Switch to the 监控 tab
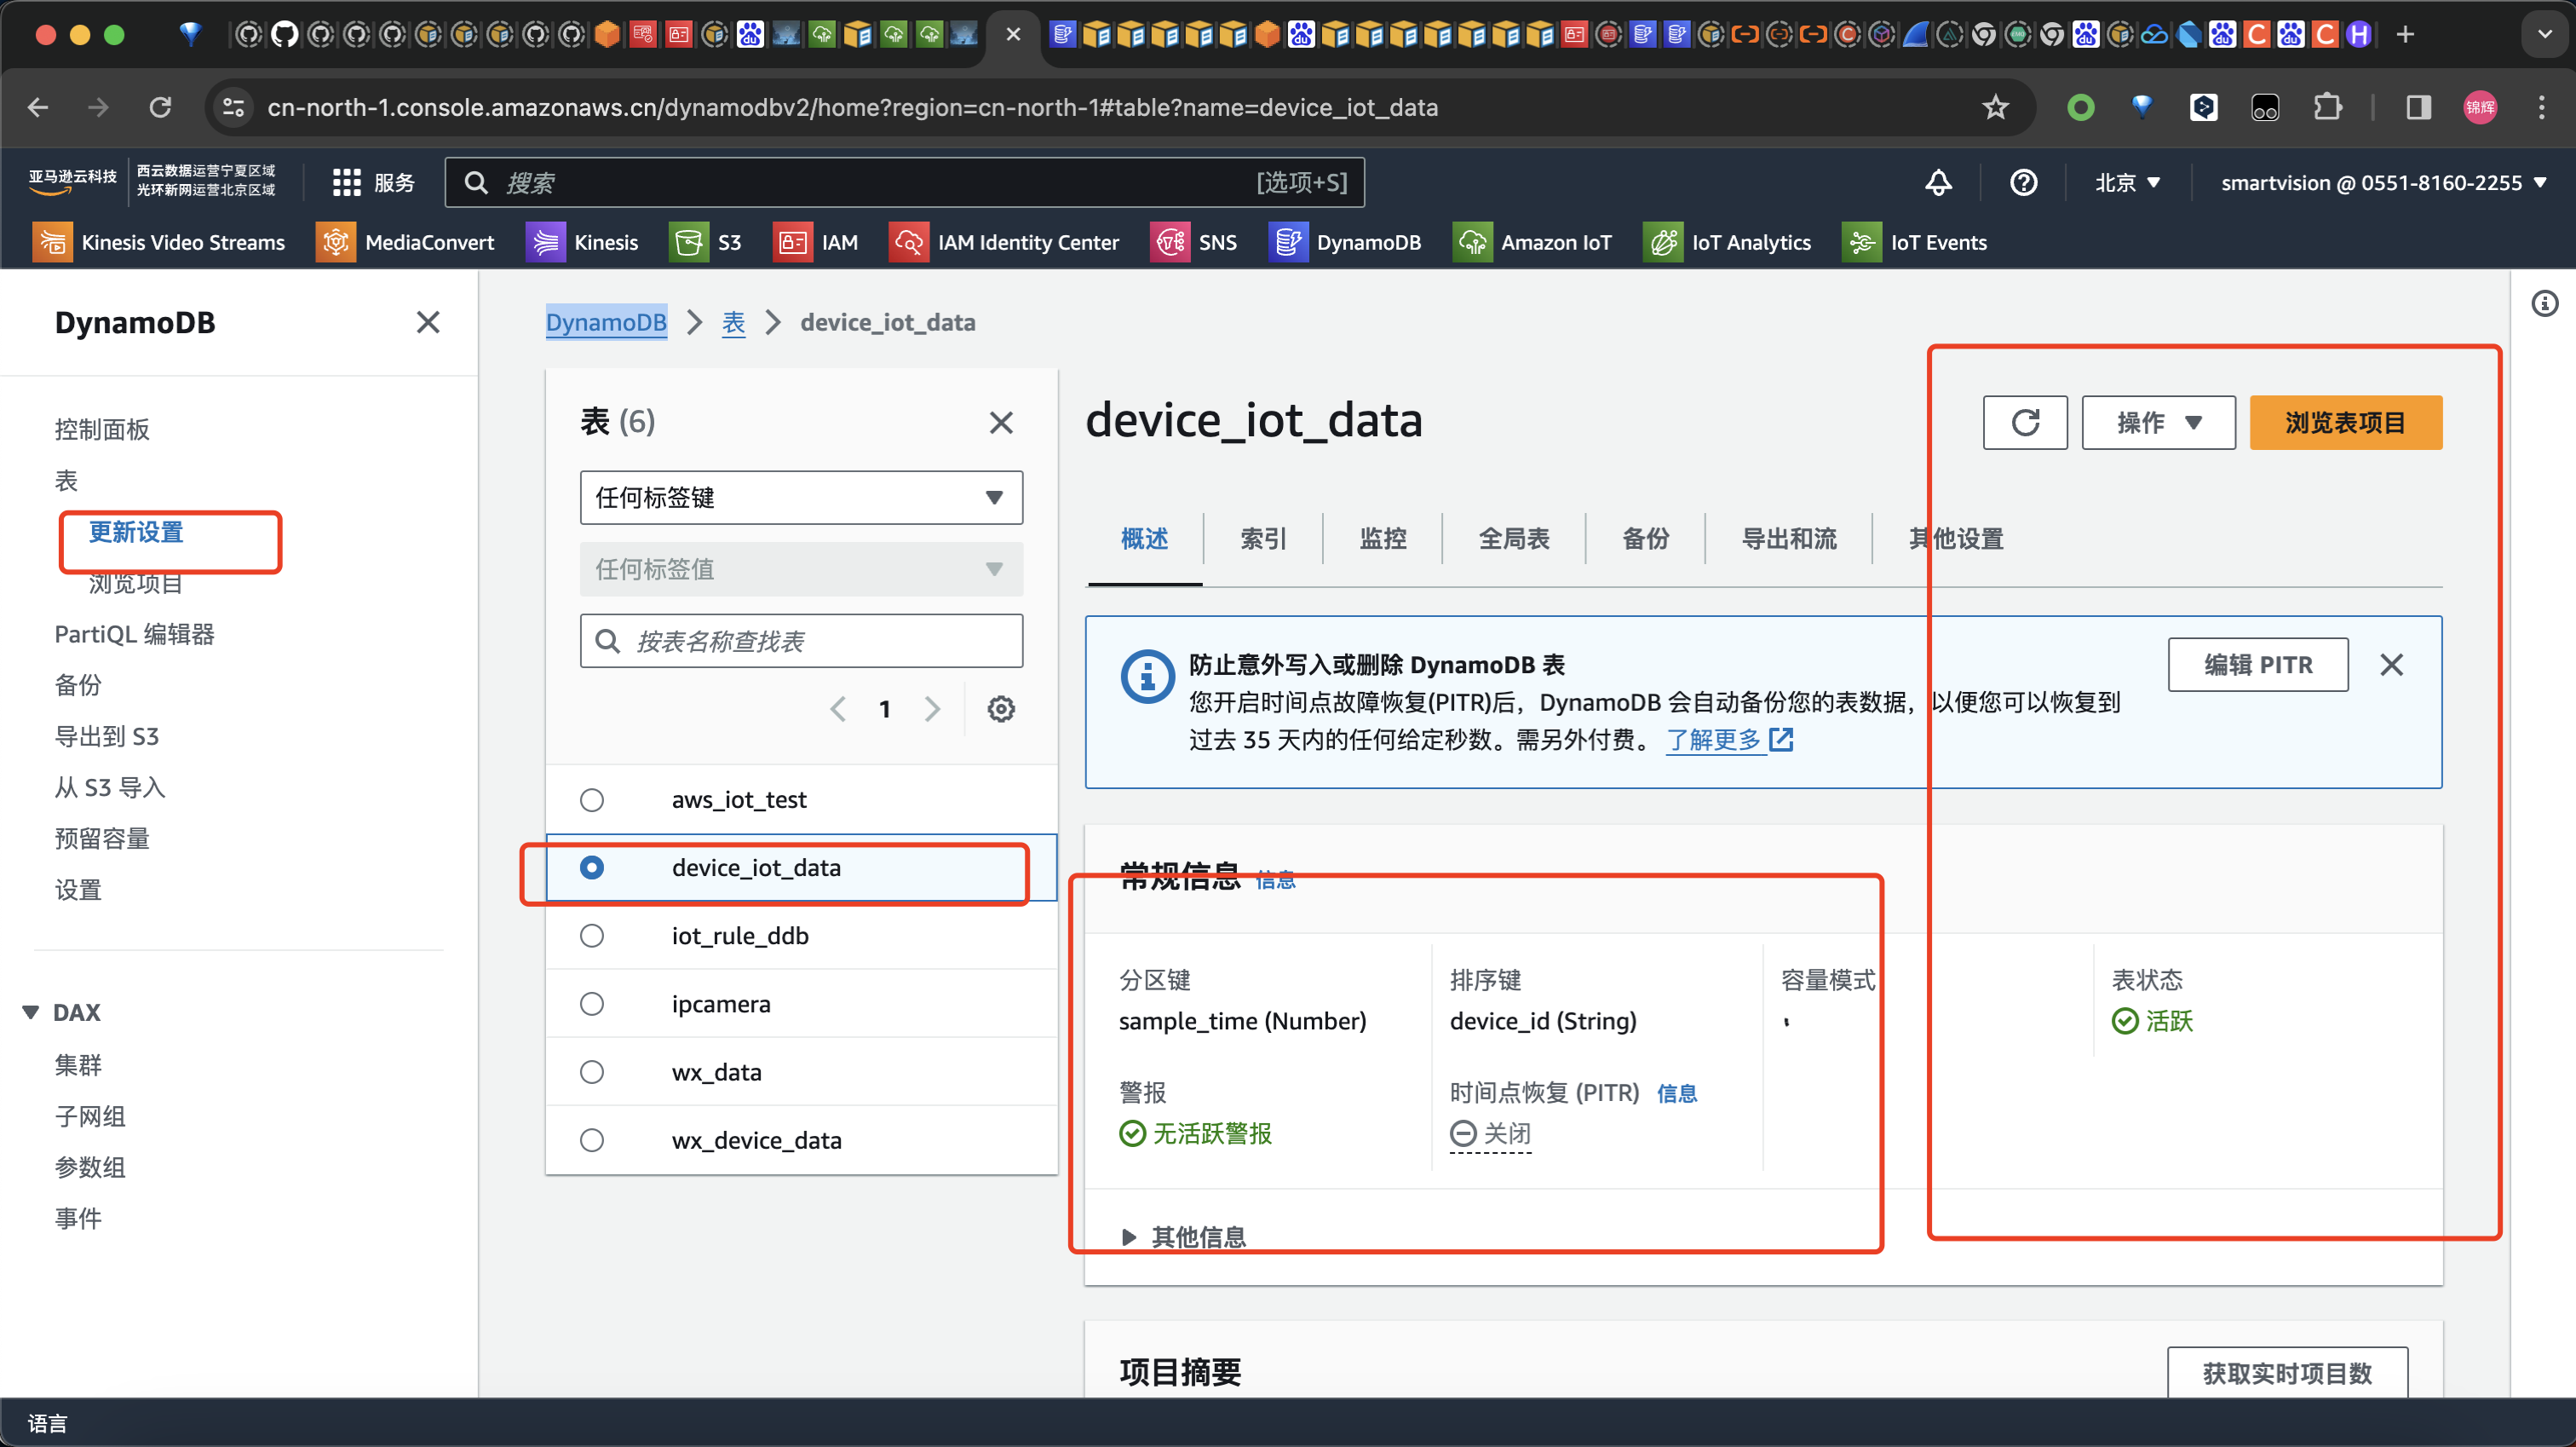 tap(1382, 539)
